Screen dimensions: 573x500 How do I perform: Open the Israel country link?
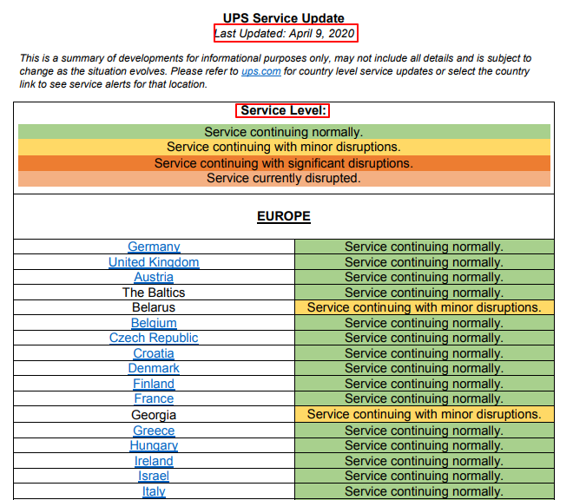coord(154,476)
